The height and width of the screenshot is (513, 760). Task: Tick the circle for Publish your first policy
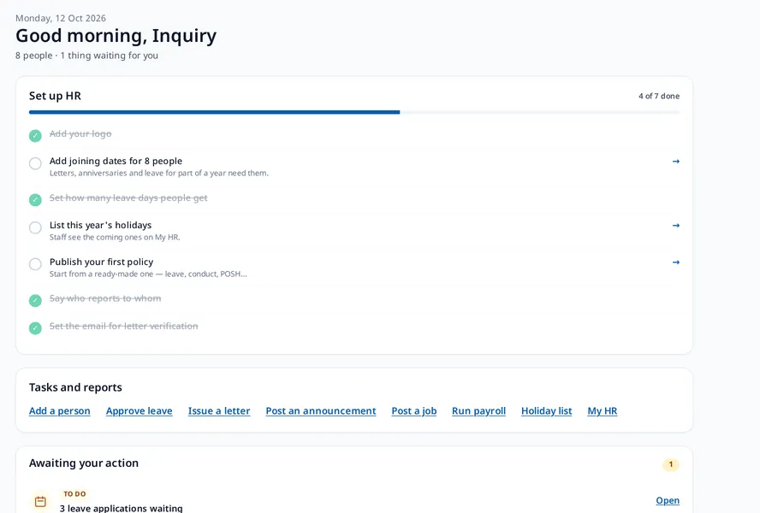35,264
